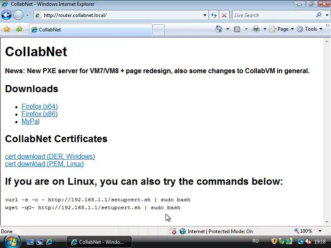Click the Print icon
The width and height of the screenshot is (331, 248).
coord(256,29)
